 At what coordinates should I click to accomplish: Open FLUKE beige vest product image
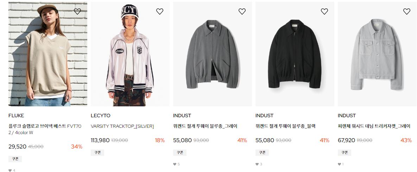(x=48, y=54)
